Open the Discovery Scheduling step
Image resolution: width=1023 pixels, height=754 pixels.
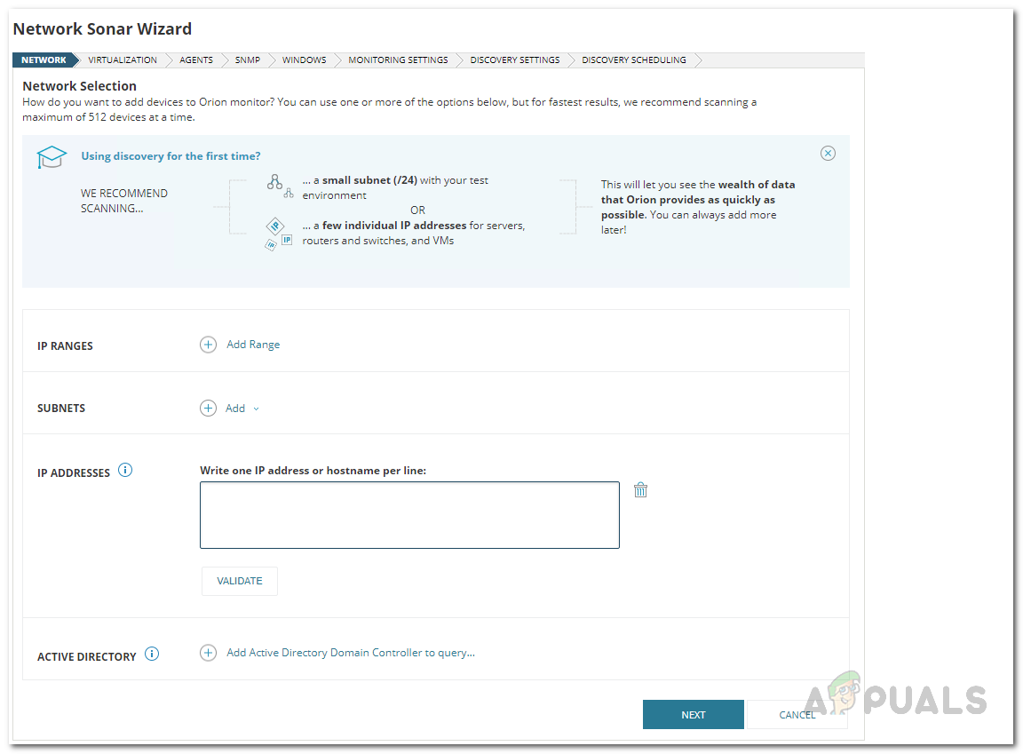tap(634, 60)
